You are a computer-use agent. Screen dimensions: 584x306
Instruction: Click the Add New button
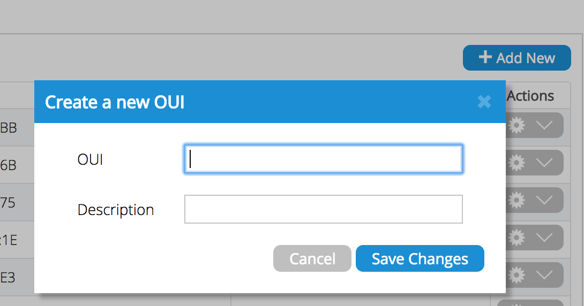click(516, 58)
